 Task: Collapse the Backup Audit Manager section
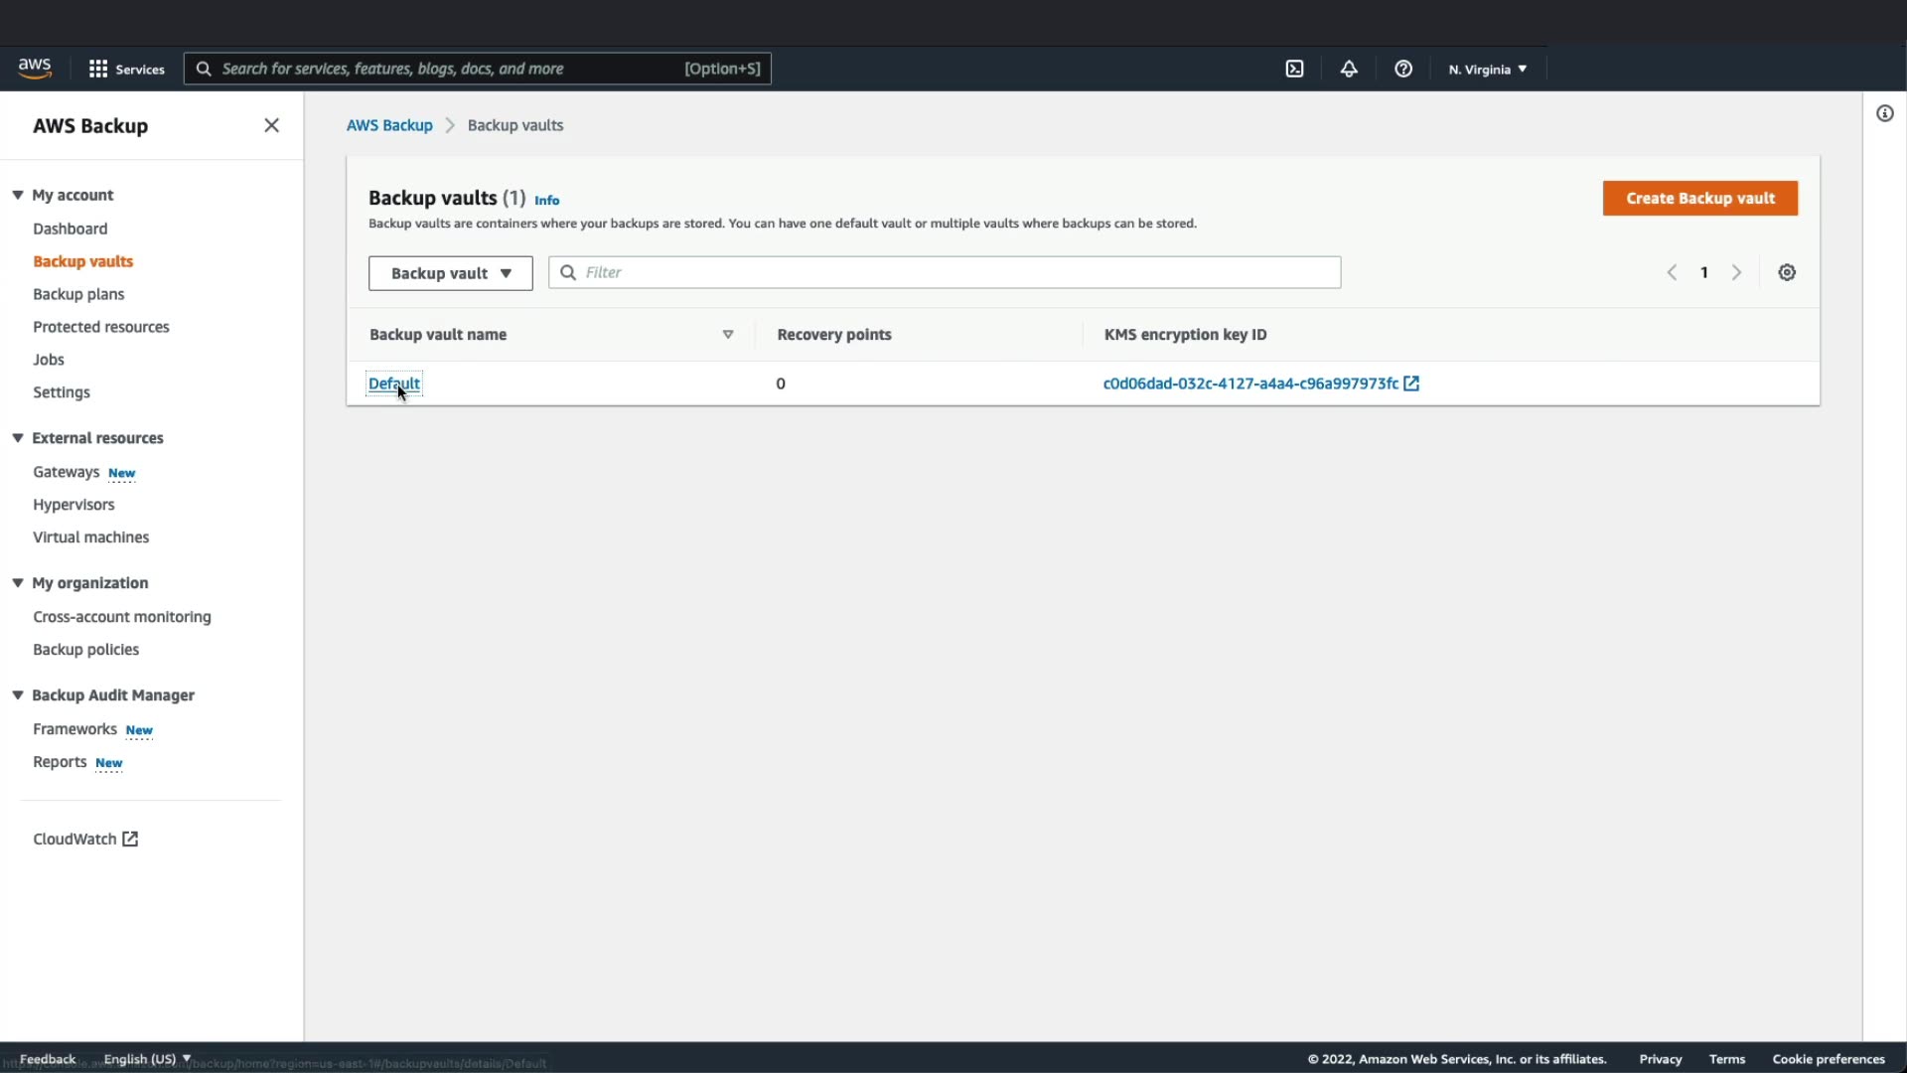pyautogui.click(x=18, y=694)
